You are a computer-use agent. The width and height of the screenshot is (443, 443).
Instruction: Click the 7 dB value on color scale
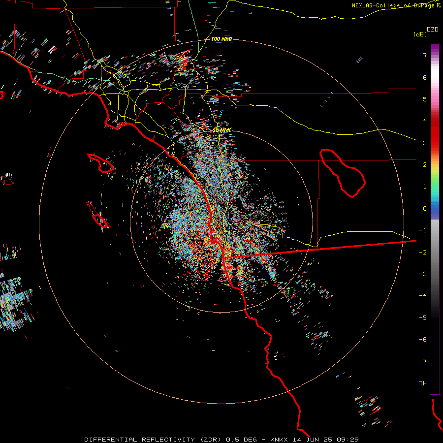425,55
